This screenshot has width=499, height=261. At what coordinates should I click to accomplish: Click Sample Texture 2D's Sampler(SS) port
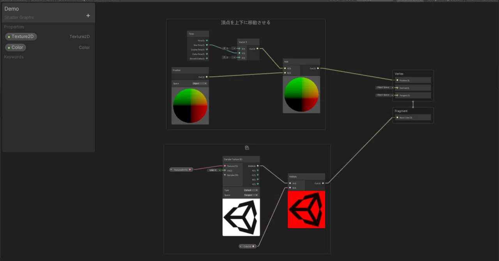click(225, 175)
